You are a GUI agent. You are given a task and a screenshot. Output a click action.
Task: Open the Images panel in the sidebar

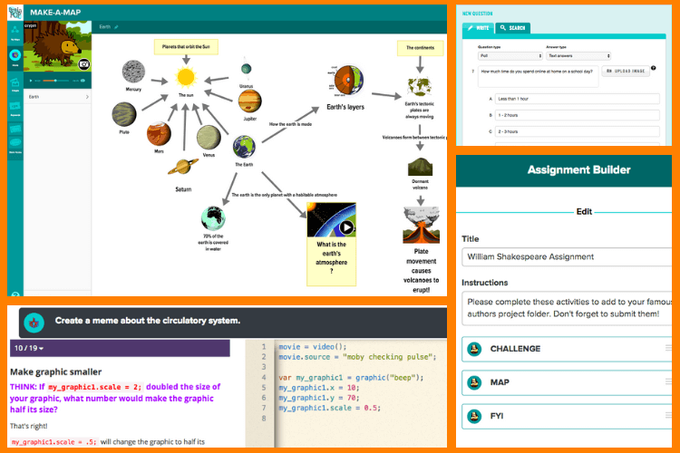point(15,83)
